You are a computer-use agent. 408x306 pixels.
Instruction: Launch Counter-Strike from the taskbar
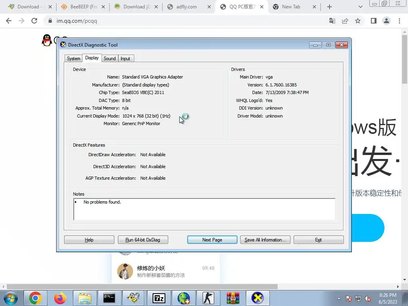click(x=208, y=298)
